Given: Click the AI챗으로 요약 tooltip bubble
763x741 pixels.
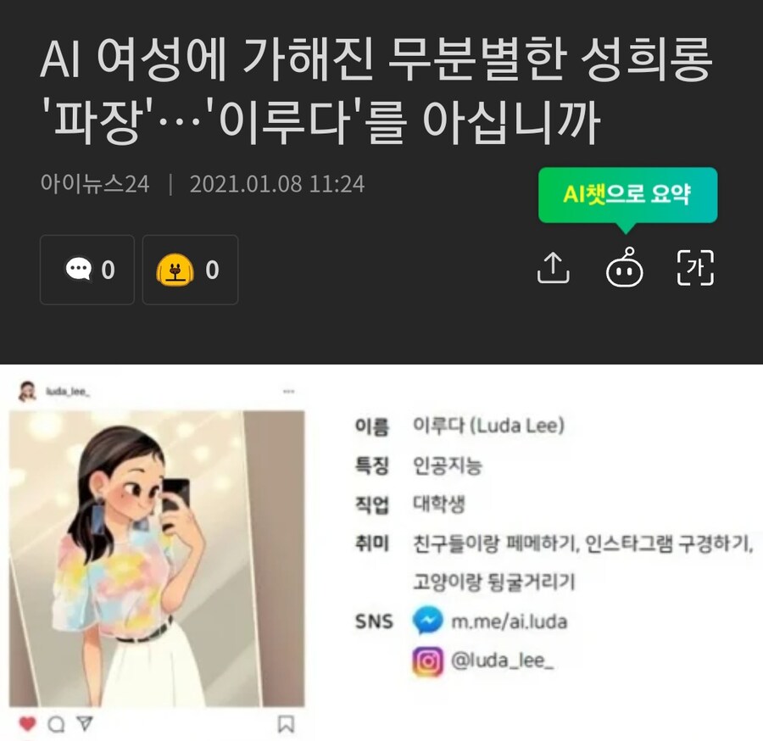Looking at the screenshot, I should pos(627,196).
